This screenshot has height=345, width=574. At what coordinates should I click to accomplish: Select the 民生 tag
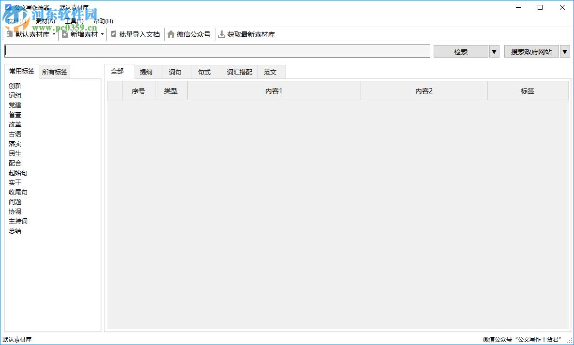pos(15,153)
